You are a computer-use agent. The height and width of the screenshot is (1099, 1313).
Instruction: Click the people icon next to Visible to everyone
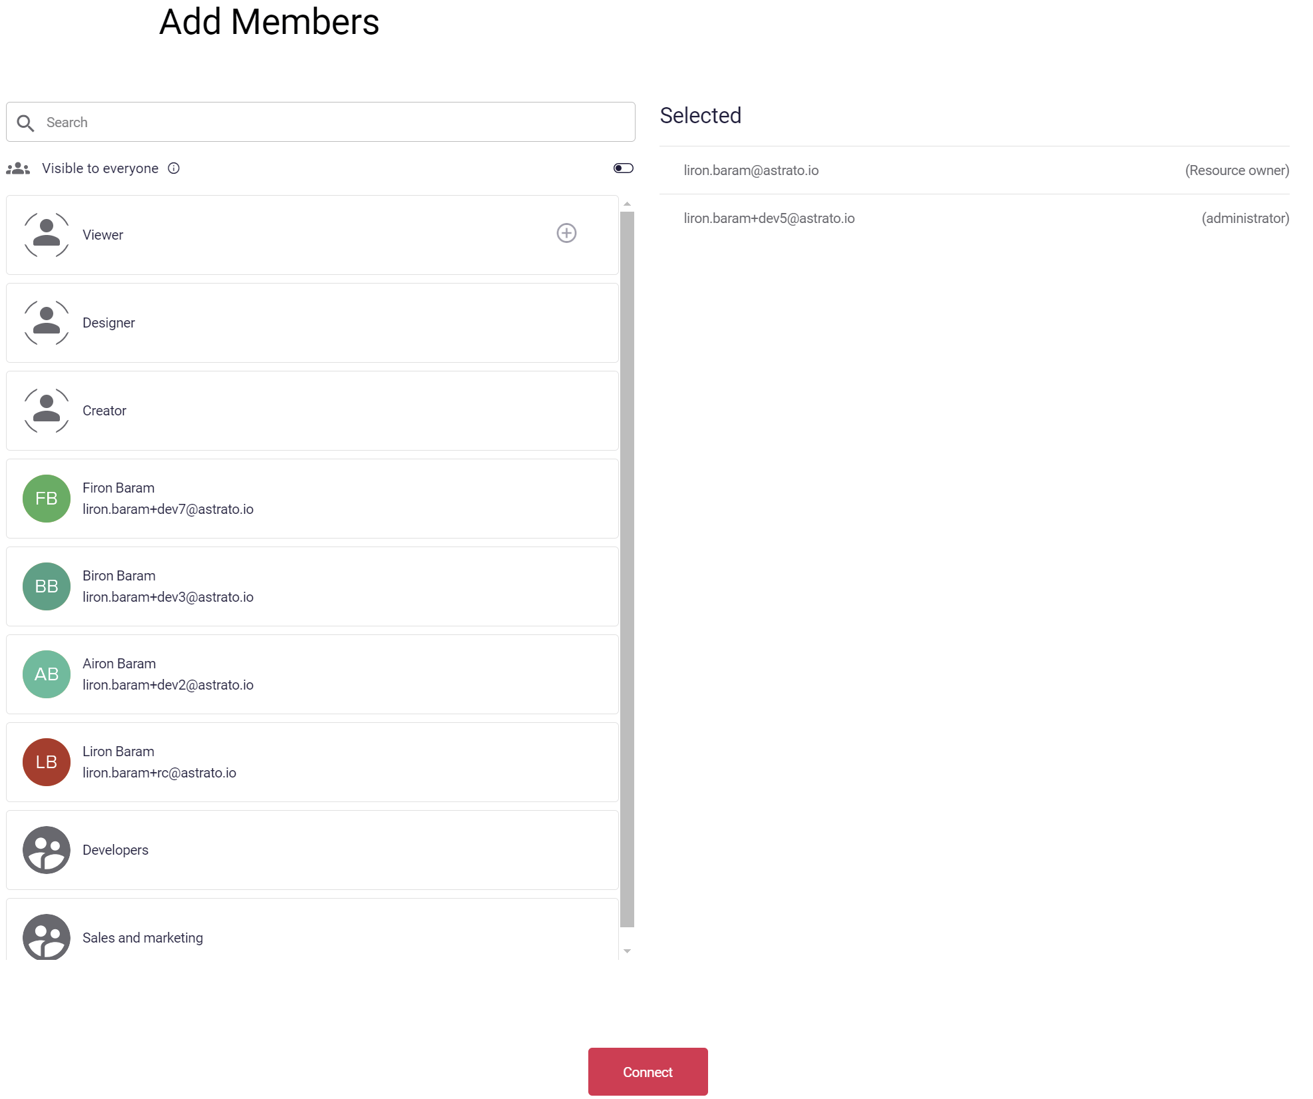(x=17, y=168)
